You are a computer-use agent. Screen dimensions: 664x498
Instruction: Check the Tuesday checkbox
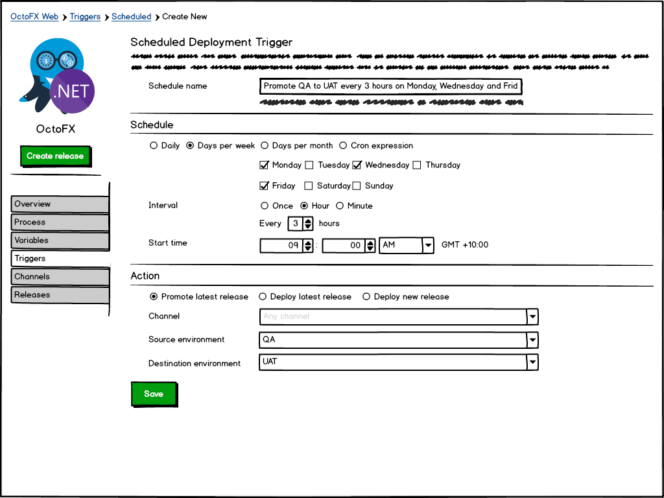pos(309,165)
